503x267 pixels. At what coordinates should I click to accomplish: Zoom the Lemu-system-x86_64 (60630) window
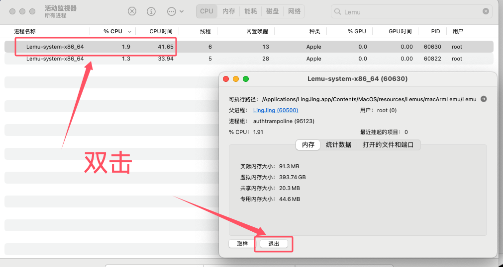246,79
